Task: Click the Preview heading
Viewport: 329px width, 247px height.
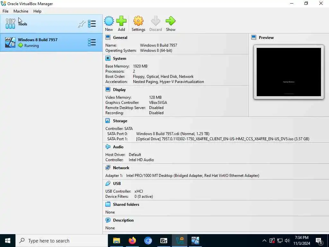Action: tap(266, 38)
